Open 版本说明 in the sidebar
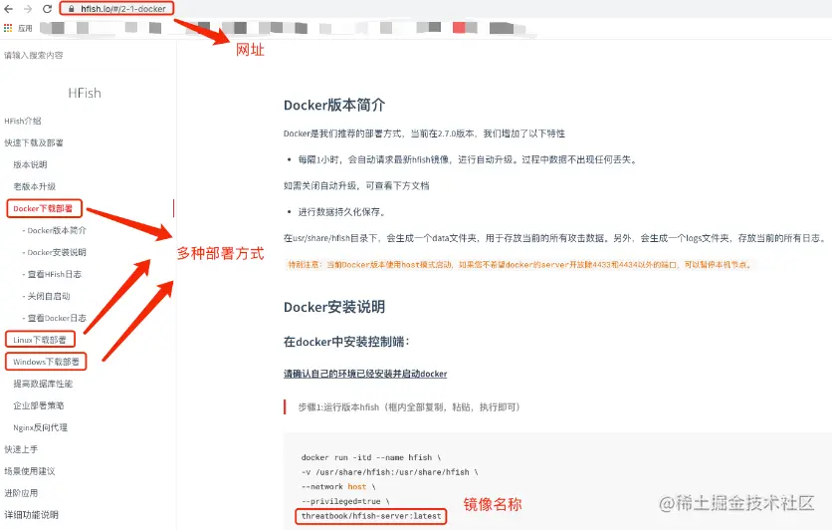 (30, 164)
